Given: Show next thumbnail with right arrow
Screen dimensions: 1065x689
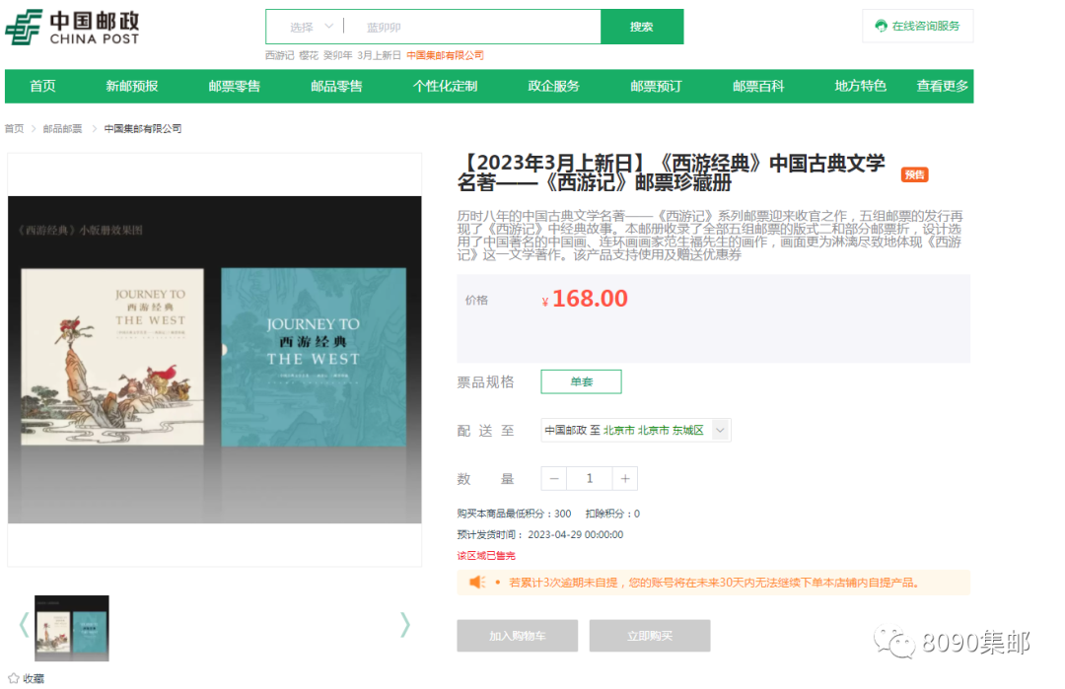Looking at the screenshot, I should [x=405, y=625].
